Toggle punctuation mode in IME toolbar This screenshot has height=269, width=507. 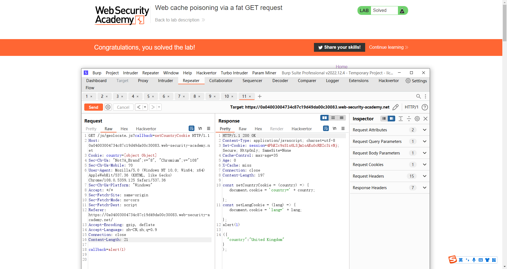pos(467,260)
